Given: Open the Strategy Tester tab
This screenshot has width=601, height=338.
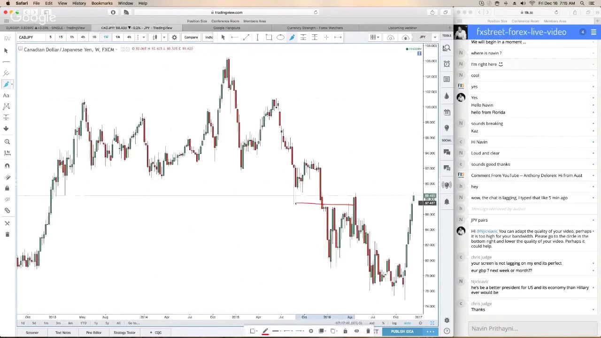Looking at the screenshot, I should 124,332.
